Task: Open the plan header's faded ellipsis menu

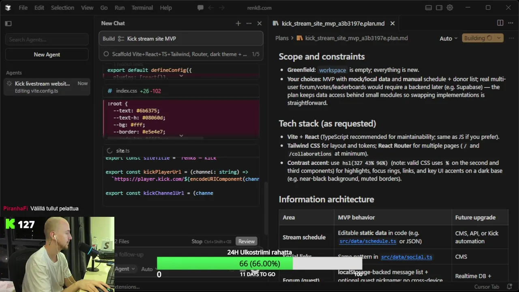Action: point(510,38)
